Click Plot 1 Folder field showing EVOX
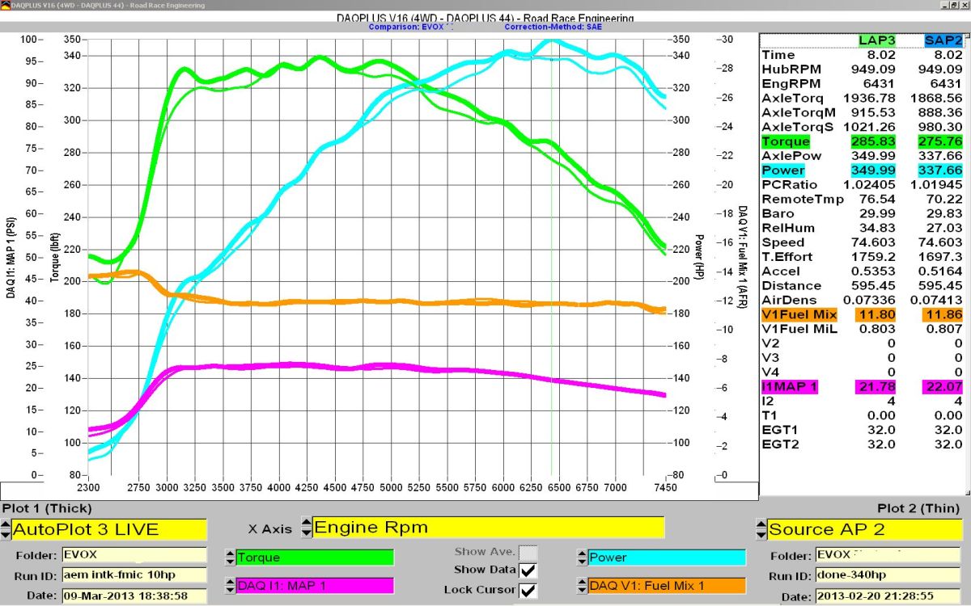 (x=134, y=555)
